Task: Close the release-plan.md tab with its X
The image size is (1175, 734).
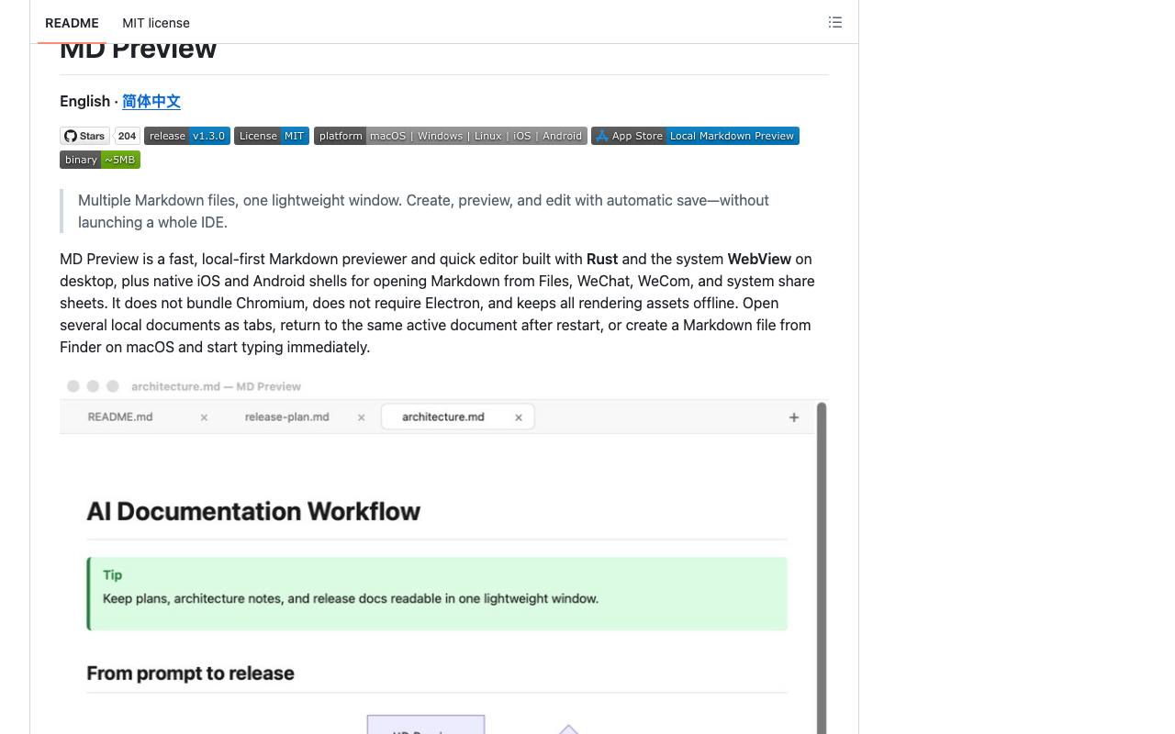Action: 361,417
